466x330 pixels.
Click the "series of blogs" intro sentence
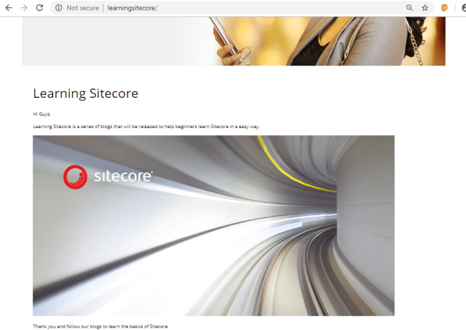146,127
